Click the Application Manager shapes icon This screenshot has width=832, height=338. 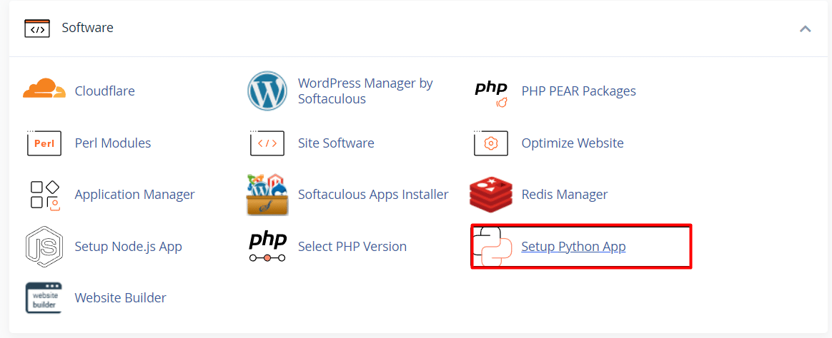tap(44, 195)
